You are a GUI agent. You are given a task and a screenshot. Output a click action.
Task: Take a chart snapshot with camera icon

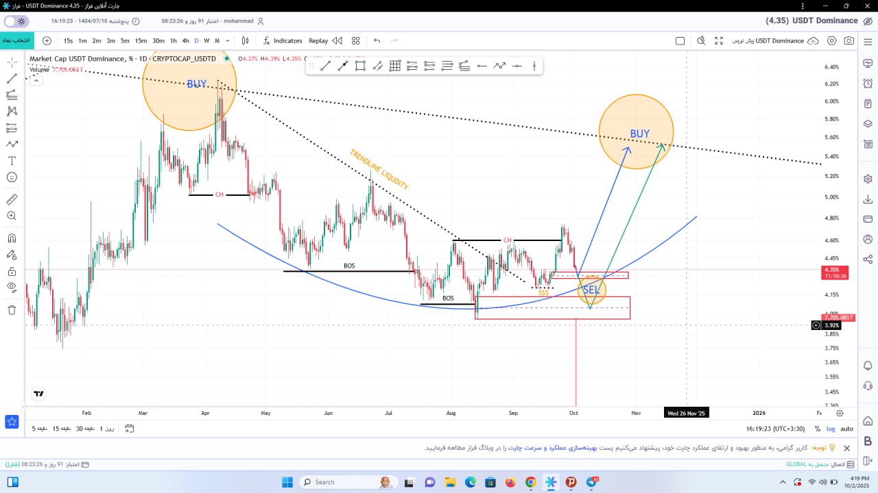(849, 41)
